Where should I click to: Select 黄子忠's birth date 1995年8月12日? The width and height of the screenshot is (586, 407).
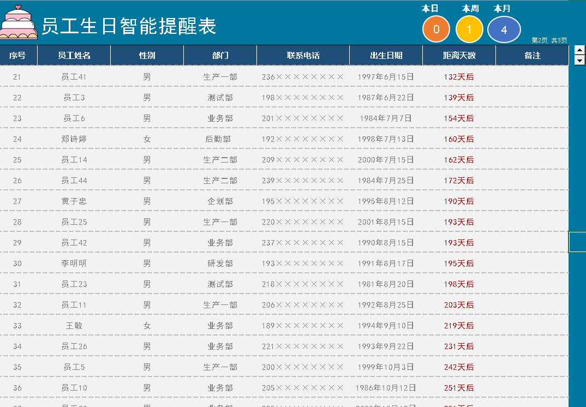[x=386, y=201]
